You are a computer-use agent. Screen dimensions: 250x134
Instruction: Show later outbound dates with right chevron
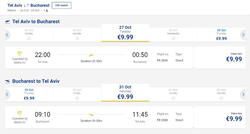click(243, 35)
